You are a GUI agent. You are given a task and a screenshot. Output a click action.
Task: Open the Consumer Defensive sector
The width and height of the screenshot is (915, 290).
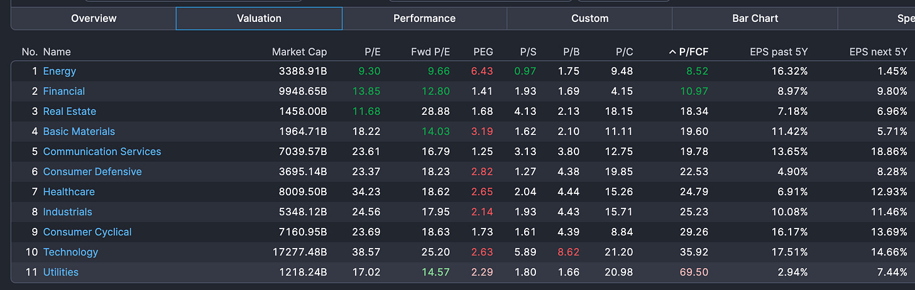92,171
